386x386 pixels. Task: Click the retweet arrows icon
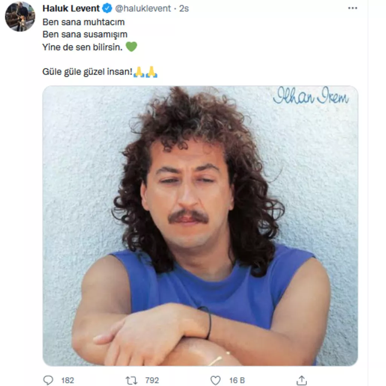pos(132,380)
